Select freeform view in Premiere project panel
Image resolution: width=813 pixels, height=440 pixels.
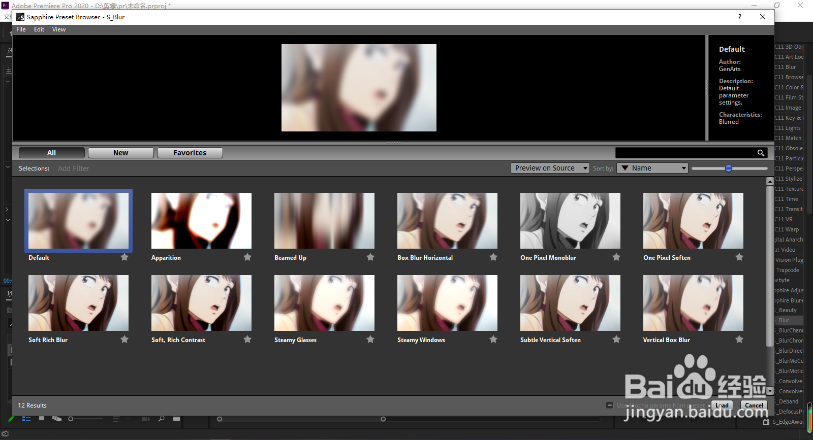(57, 419)
